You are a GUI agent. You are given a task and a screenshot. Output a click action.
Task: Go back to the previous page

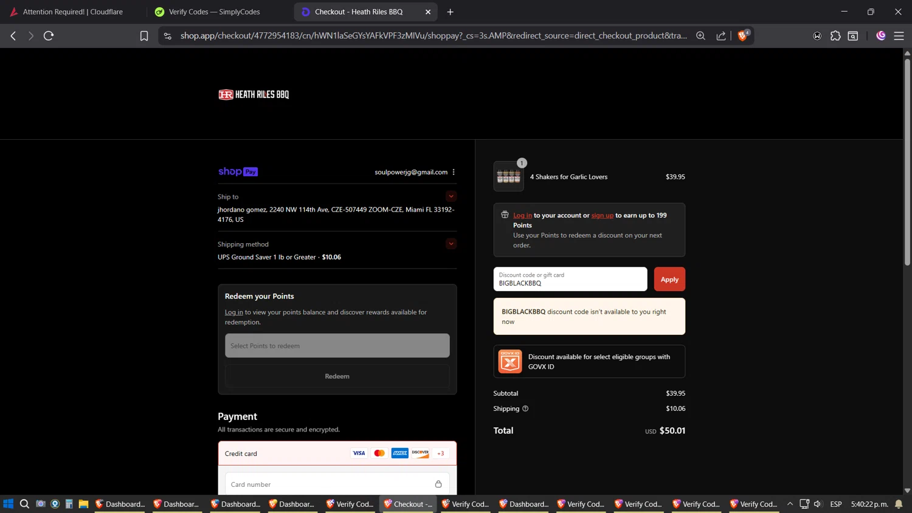coord(13,36)
